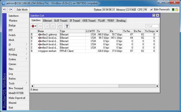The height and width of the screenshot is (112, 181).
Task: Open the GRE Tunnel tab
Action: point(89,21)
